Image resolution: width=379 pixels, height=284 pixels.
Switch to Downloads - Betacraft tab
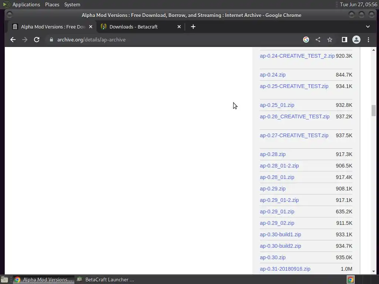click(x=140, y=27)
